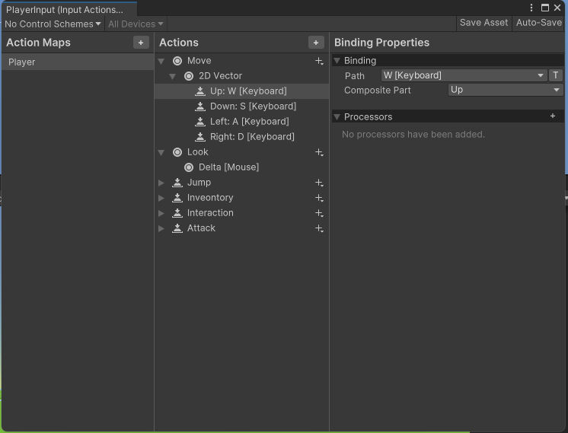Maximize the Input Actions window
568x433 pixels.
point(545,8)
